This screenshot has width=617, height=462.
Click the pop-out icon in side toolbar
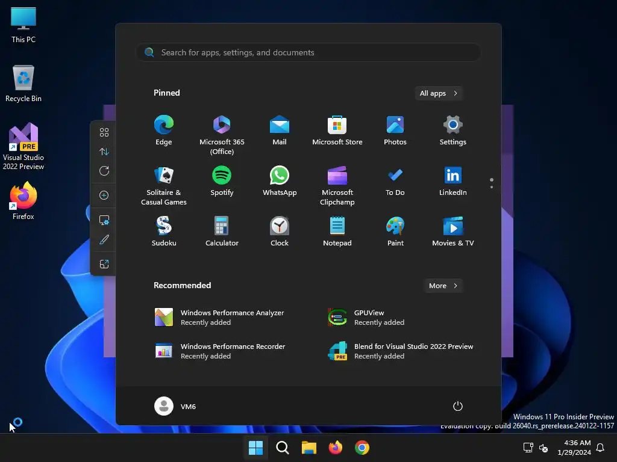[x=104, y=264]
